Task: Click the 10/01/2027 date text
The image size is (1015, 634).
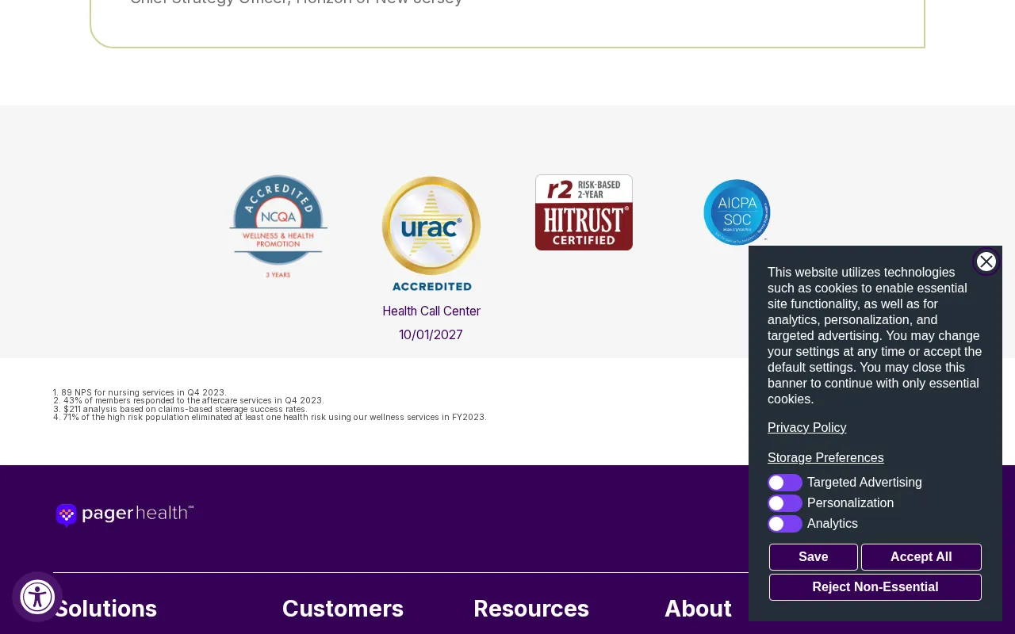Action: (431, 335)
